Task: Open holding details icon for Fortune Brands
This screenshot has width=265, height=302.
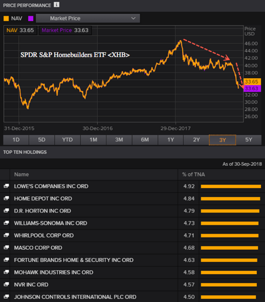Action: [6, 260]
